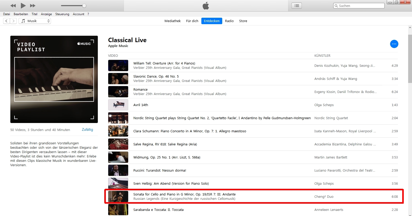This screenshot has width=412, height=216.
Task: Click the Apple logo at top center
Action: tap(206, 6)
